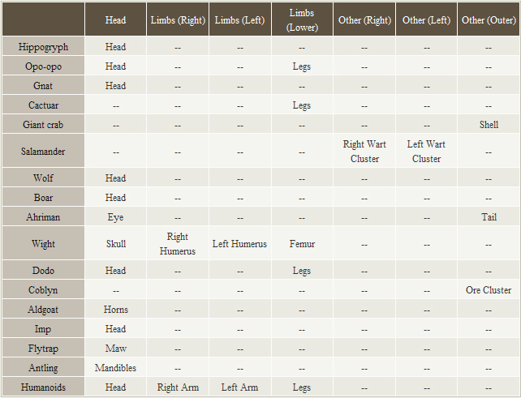This screenshot has height=398, width=521.
Task: Click the Limbs (Lower) column header
Action: (x=301, y=19)
